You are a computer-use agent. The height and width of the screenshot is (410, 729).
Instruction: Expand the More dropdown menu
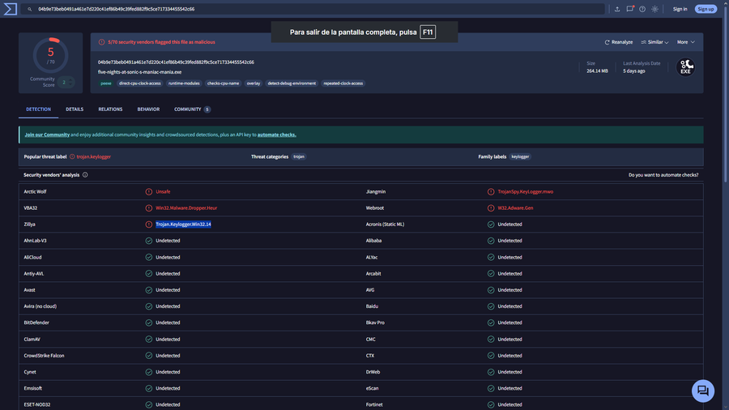(686, 42)
